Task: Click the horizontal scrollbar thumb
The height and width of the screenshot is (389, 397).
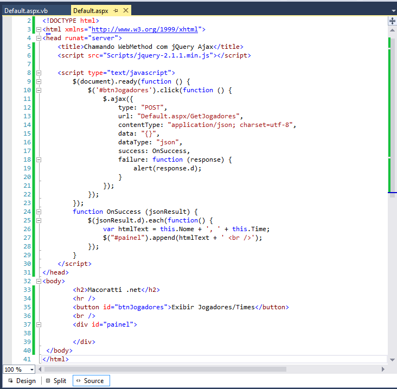Action: 165,369
